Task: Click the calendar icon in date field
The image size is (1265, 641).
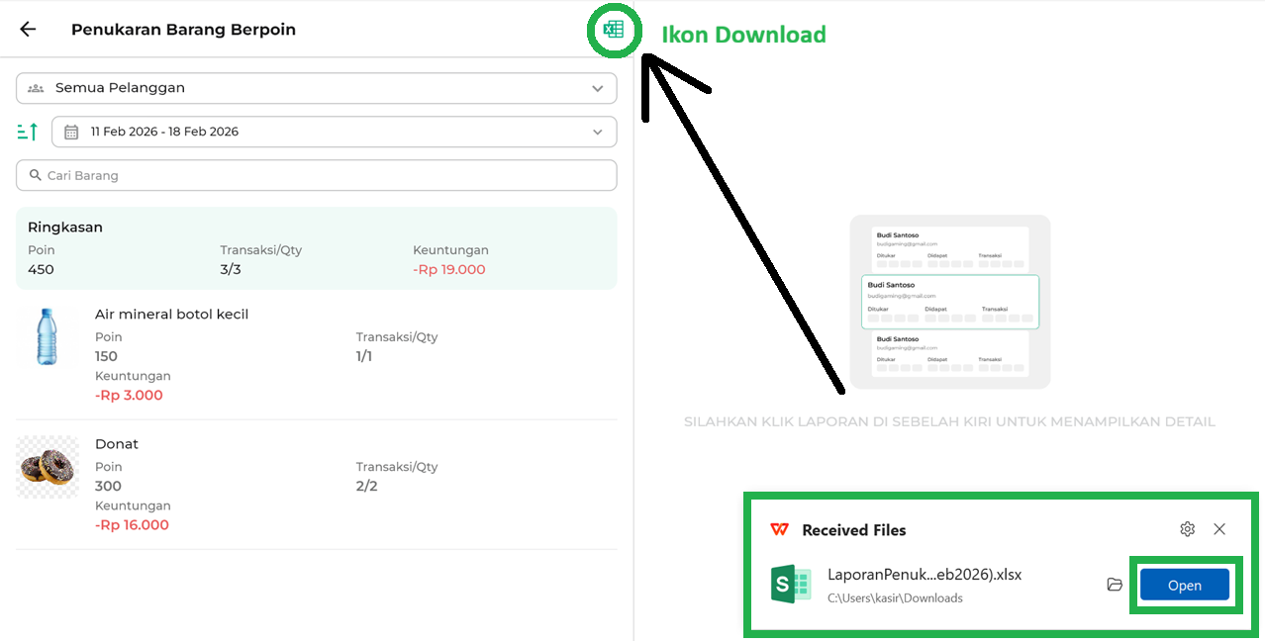Action: click(71, 132)
